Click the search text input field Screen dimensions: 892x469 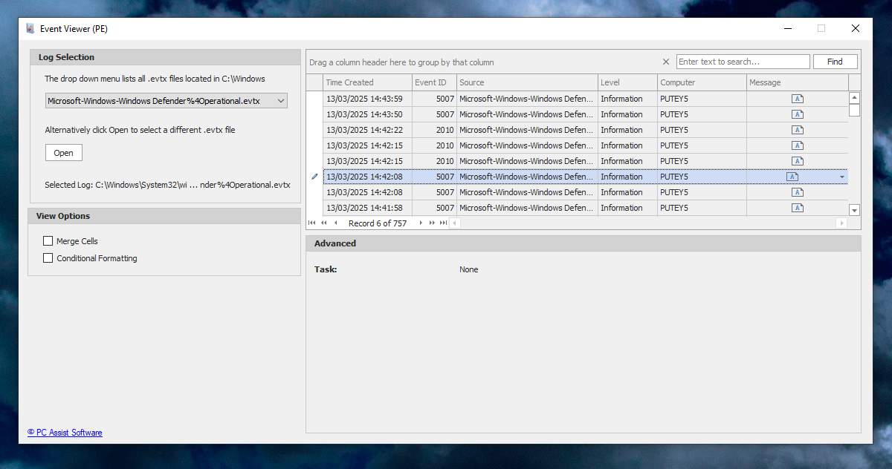click(743, 62)
